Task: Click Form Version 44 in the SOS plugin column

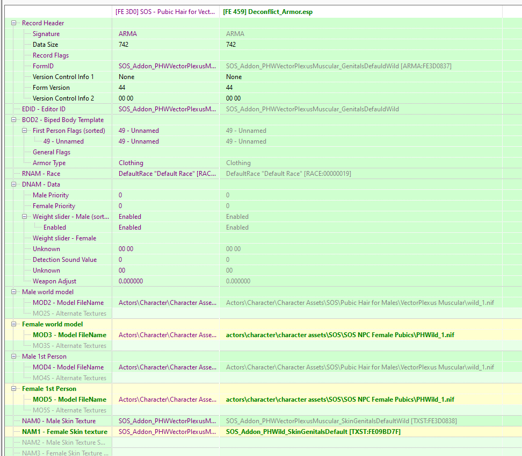Action: [x=122, y=87]
